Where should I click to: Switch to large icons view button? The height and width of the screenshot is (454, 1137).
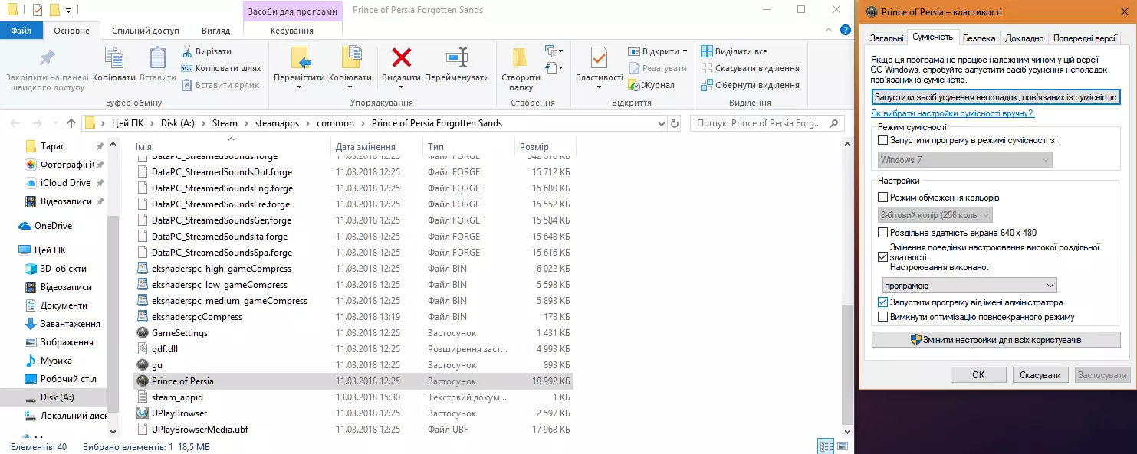[x=841, y=446]
